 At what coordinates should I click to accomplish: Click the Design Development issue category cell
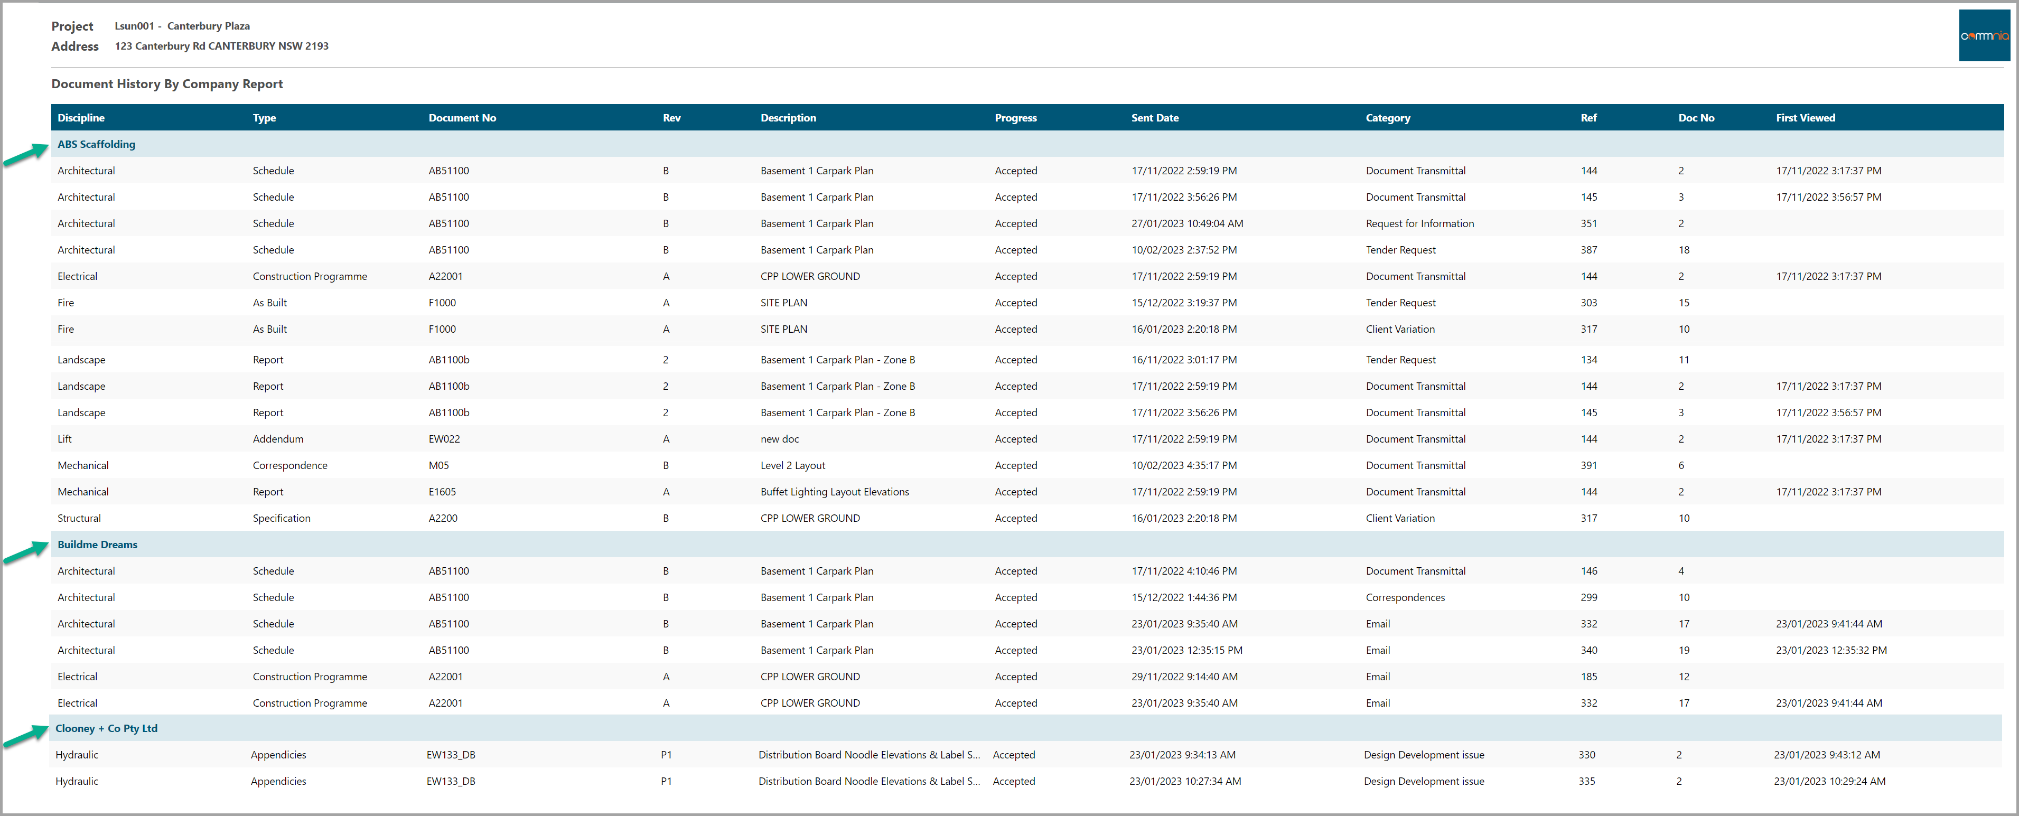[x=1424, y=755]
